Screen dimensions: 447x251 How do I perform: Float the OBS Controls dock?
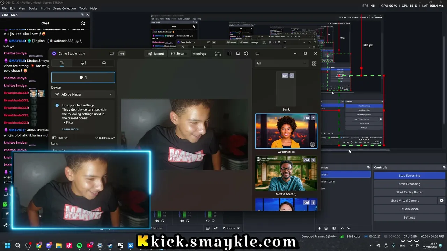point(444,167)
